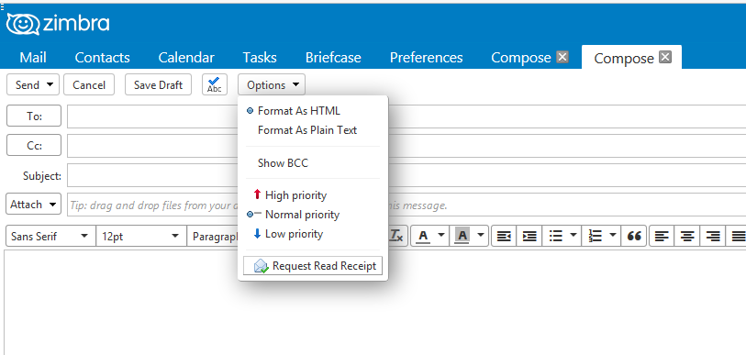
Task: Click the Save Draft button
Action: point(158,84)
